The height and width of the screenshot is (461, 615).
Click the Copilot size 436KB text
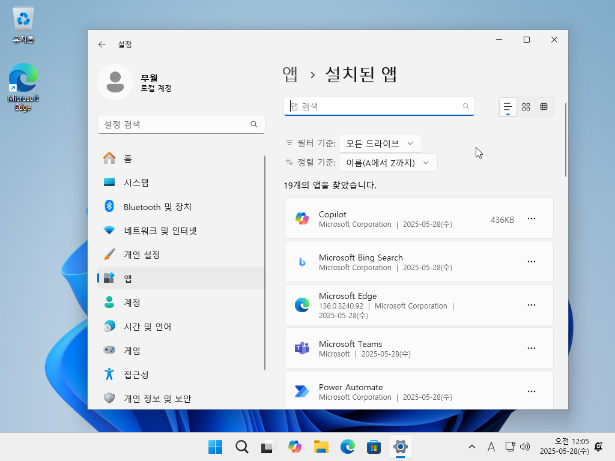(x=502, y=220)
